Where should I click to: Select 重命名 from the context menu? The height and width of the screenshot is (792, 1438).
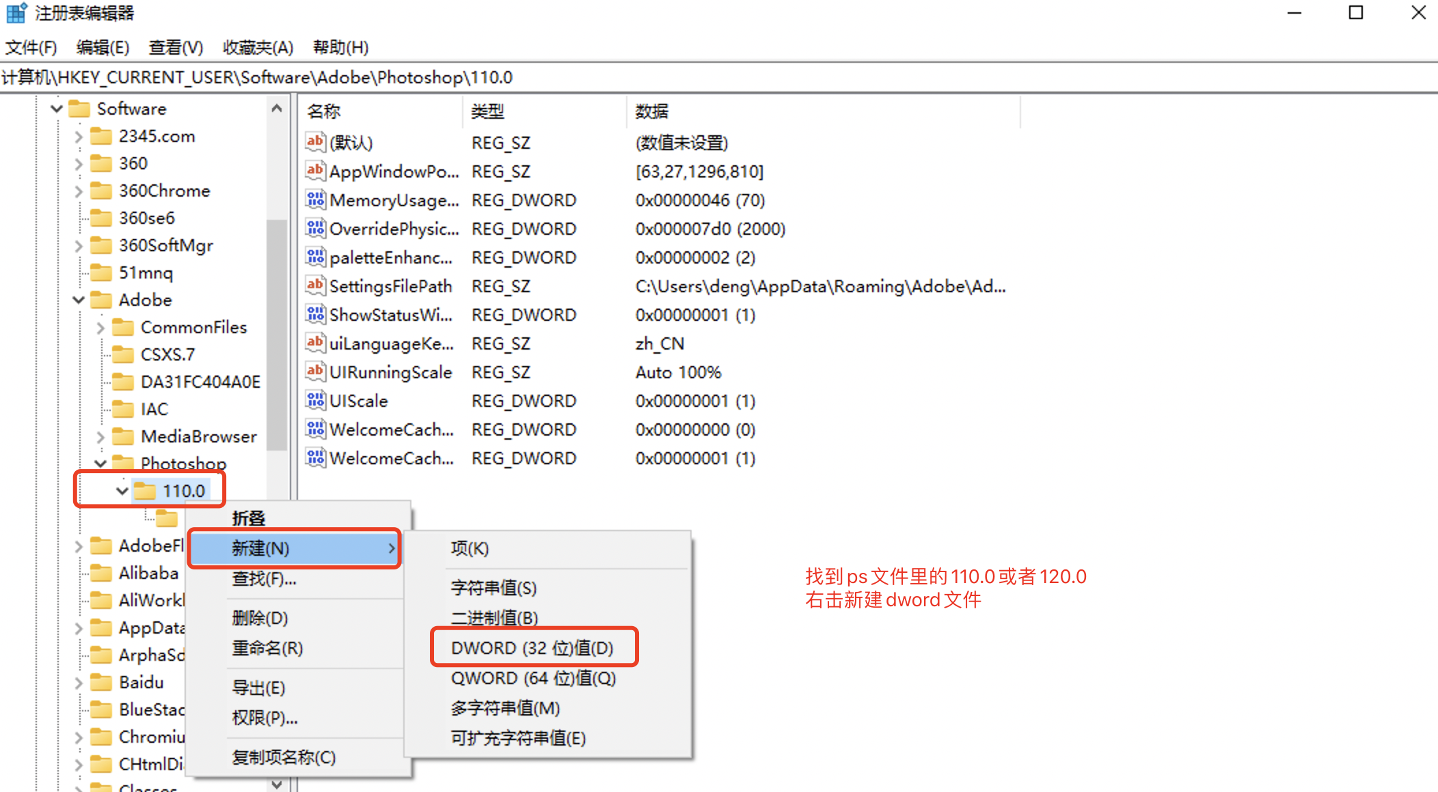[267, 647]
